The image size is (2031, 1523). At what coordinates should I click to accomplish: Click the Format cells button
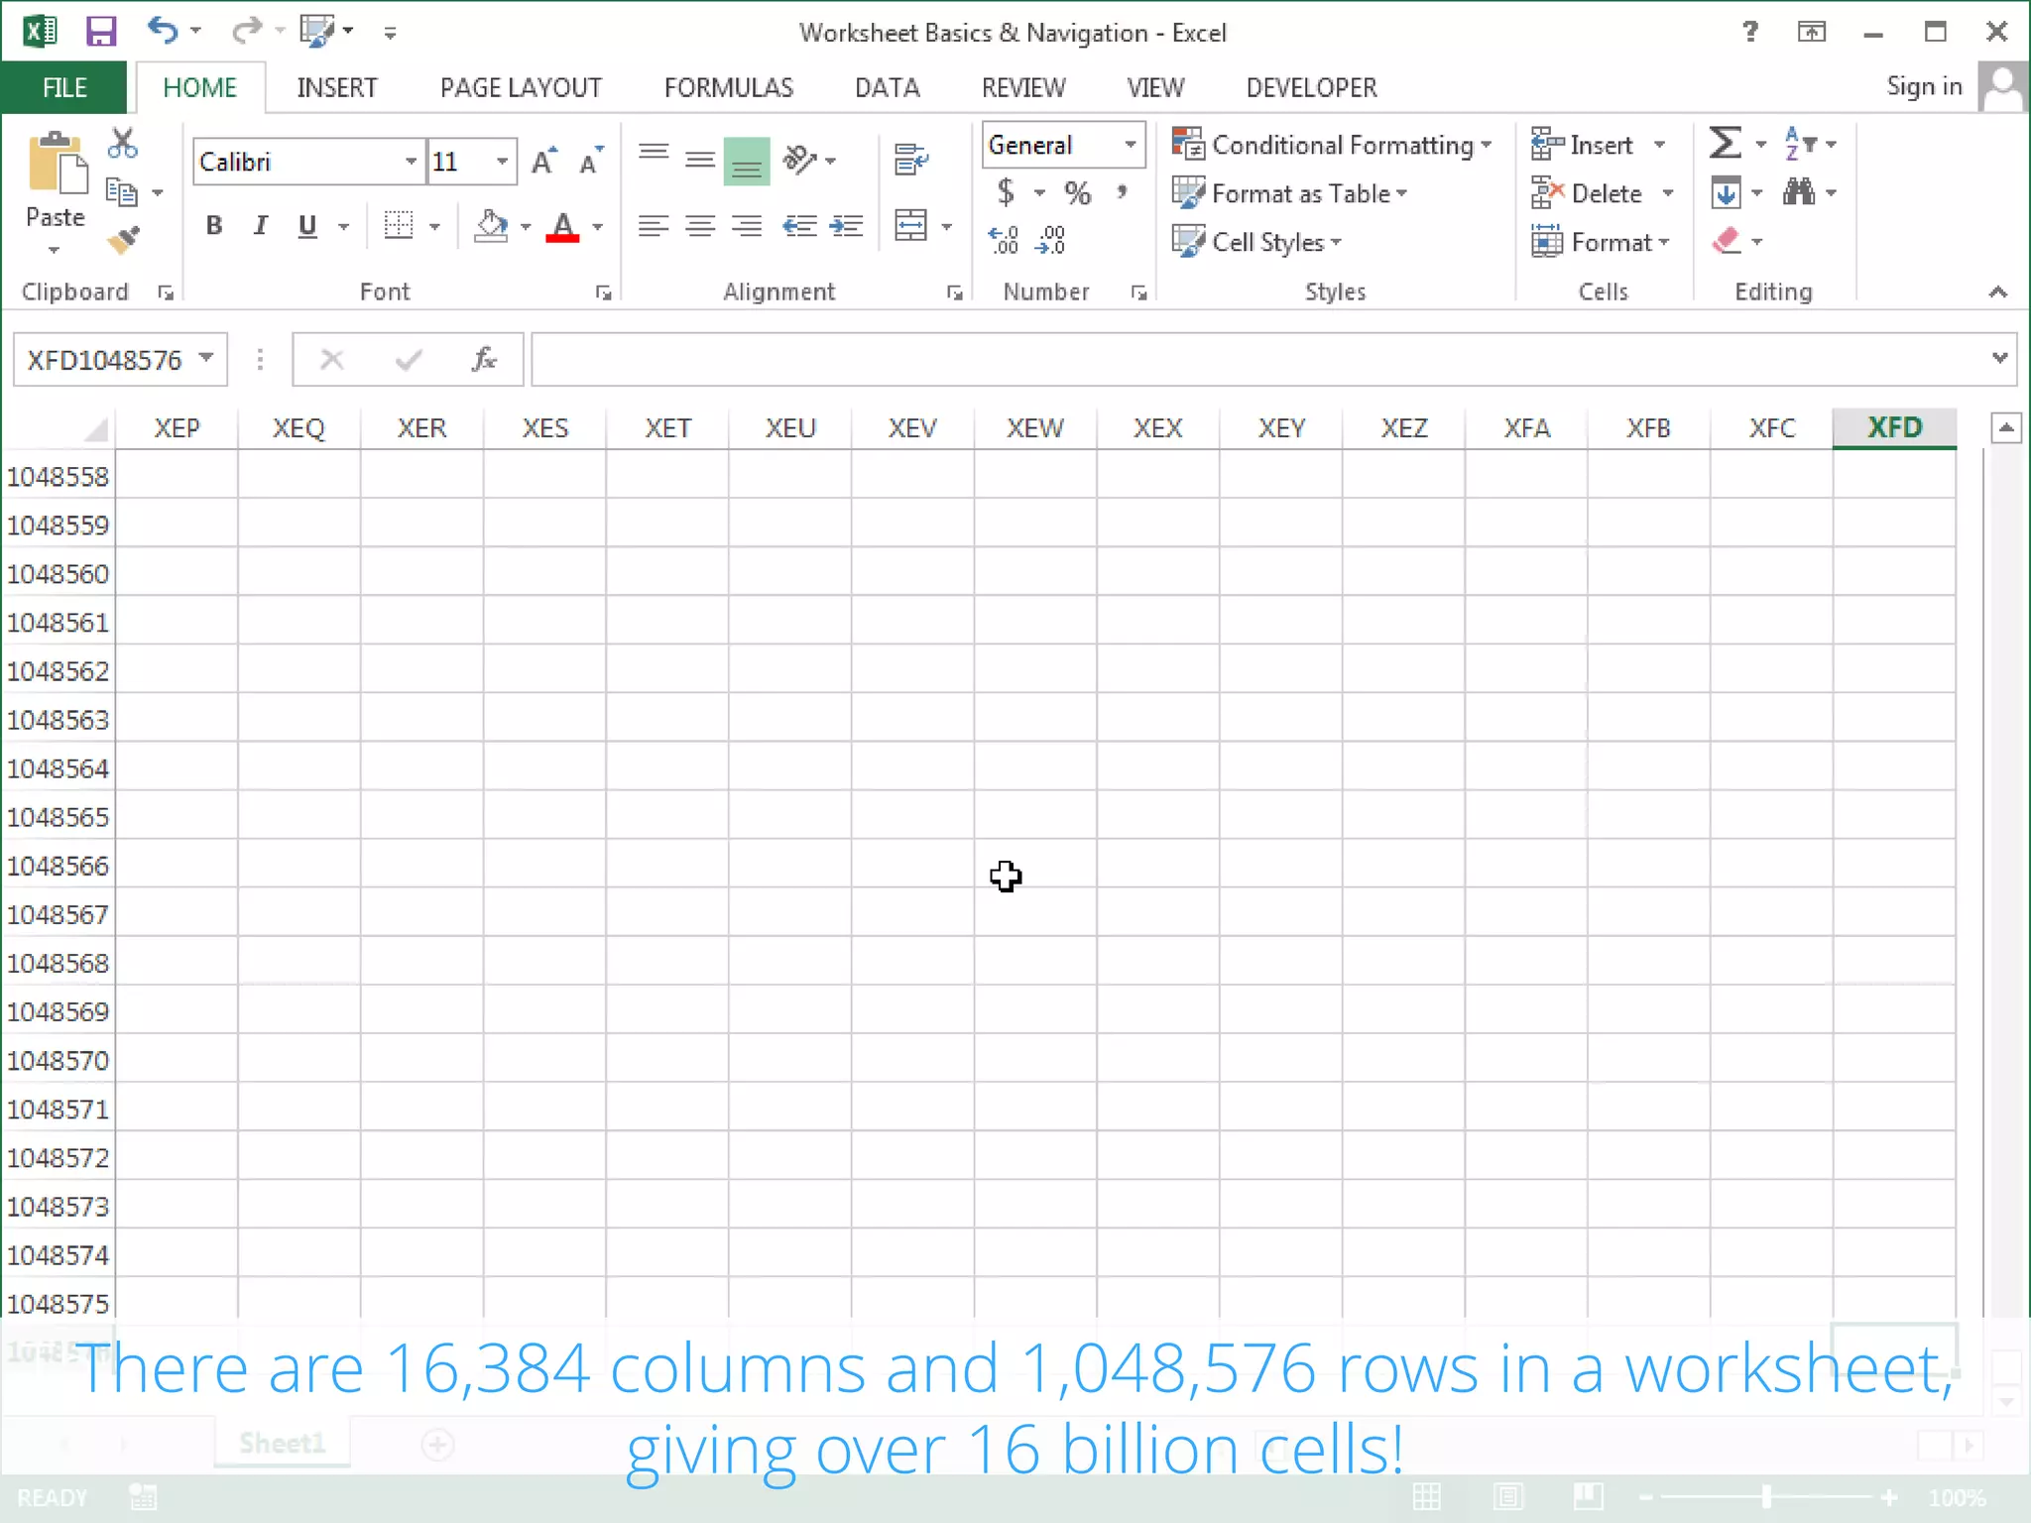[1602, 242]
